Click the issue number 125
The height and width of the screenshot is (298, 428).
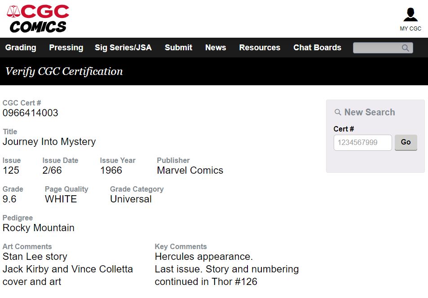pyautogui.click(x=11, y=170)
